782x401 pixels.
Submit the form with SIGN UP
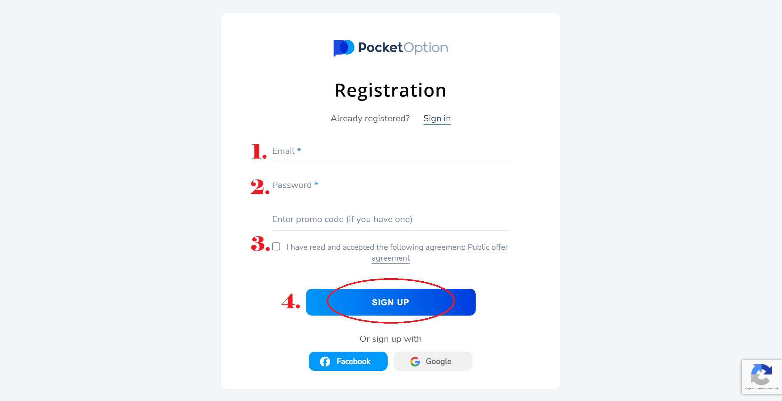[391, 302]
